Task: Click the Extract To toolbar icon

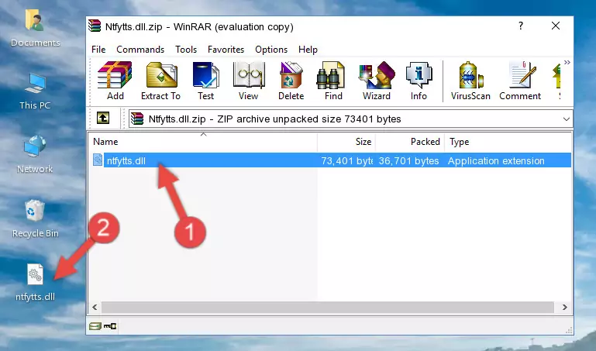Action: click(x=160, y=81)
